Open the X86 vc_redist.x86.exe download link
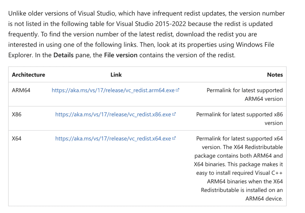This screenshot has width=305, height=213. tap(113, 115)
